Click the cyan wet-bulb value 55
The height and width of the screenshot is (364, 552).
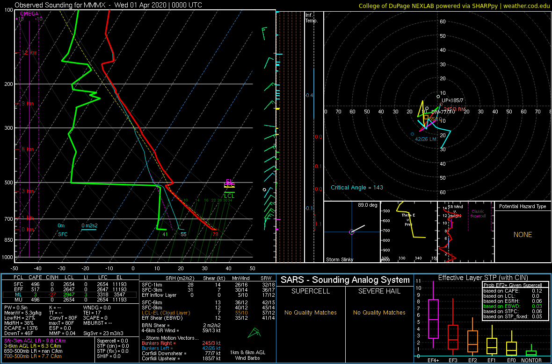tap(183, 234)
